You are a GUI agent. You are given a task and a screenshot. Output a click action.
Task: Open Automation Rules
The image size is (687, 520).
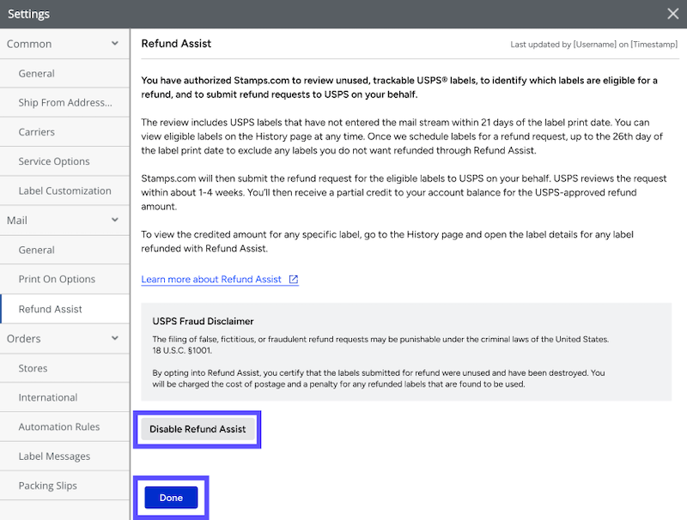[65, 426]
